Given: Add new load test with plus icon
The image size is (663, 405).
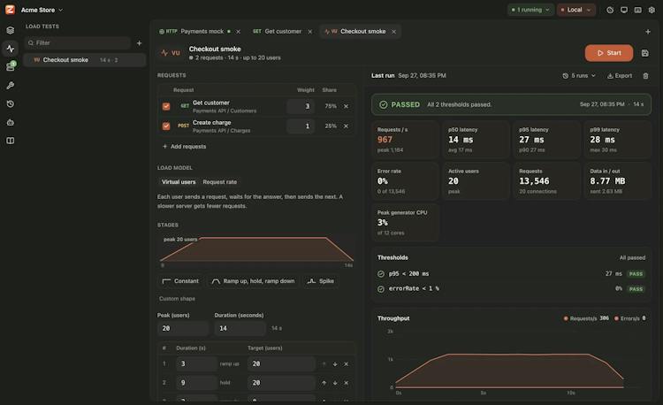Looking at the screenshot, I should (139, 43).
